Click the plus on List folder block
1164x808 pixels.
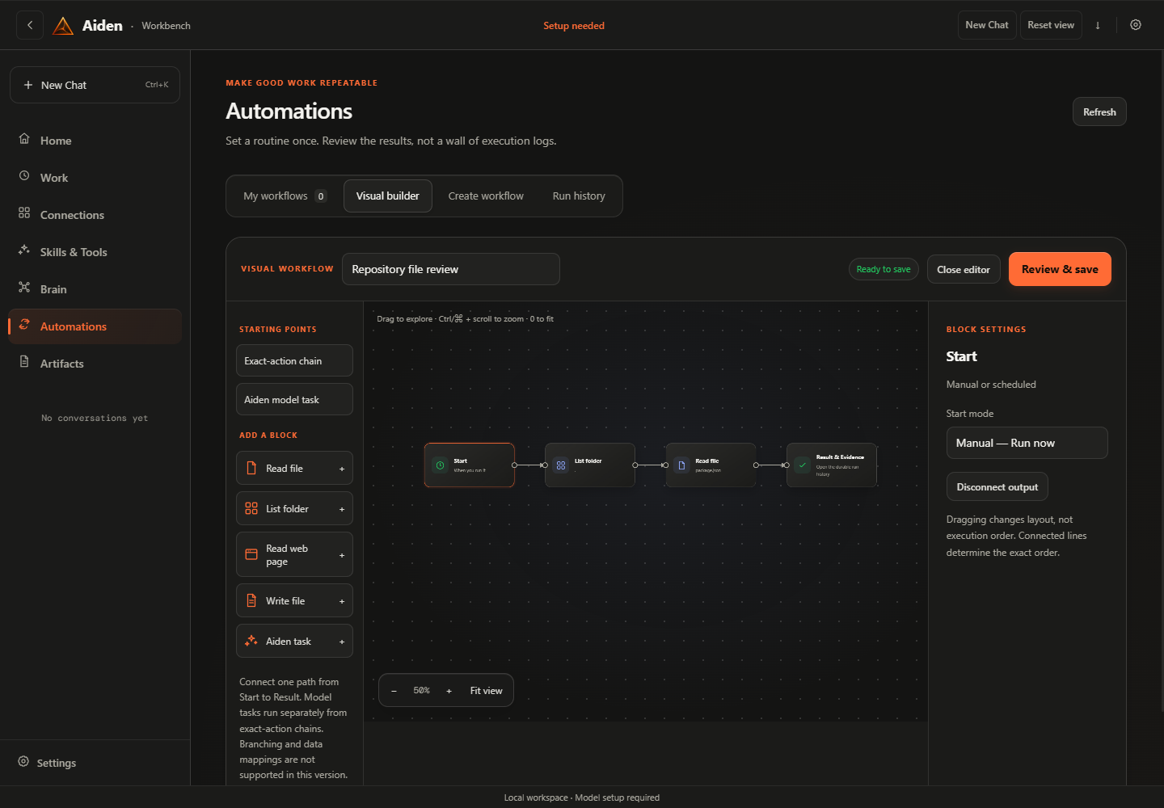tap(342, 509)
